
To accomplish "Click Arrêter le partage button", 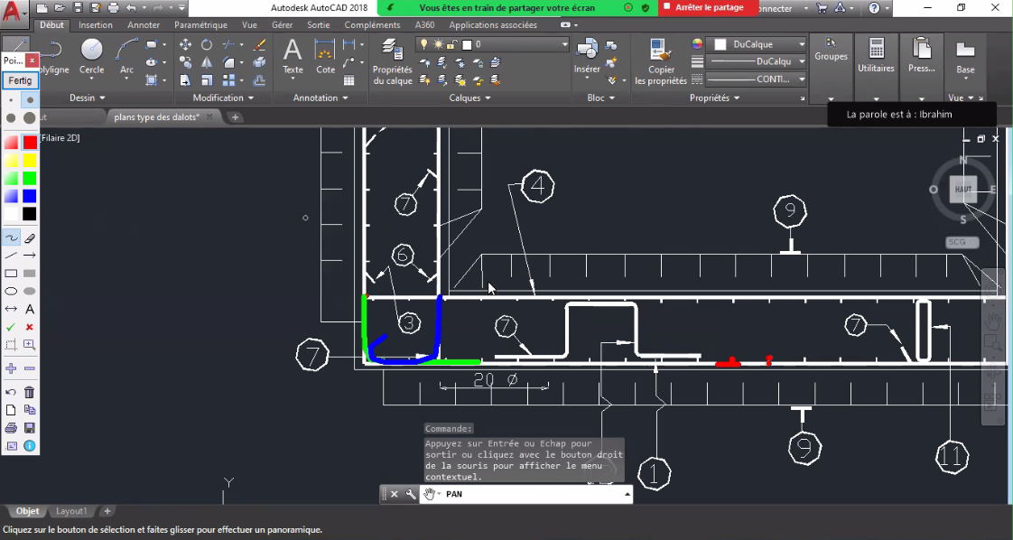I will click(709, 8).
